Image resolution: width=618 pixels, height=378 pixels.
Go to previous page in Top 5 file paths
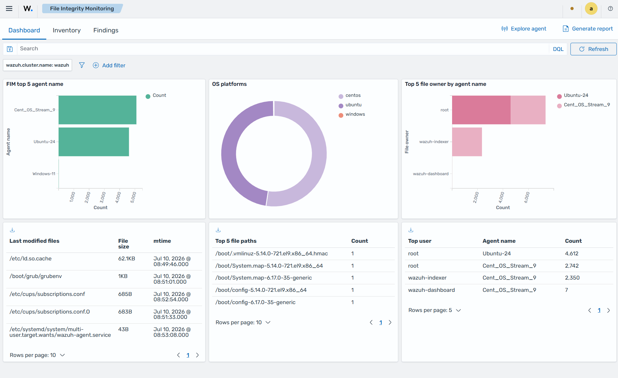pyautogui.click(x=371, y=322)
